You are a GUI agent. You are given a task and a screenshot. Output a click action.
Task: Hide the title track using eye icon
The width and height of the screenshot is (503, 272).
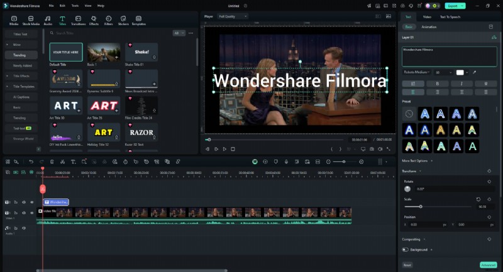coord(31,202)
